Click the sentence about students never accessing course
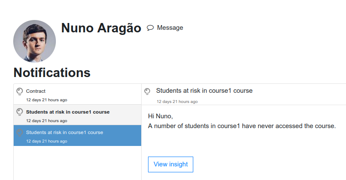Viewport: 346px width, 180px height. click(242, 126)
